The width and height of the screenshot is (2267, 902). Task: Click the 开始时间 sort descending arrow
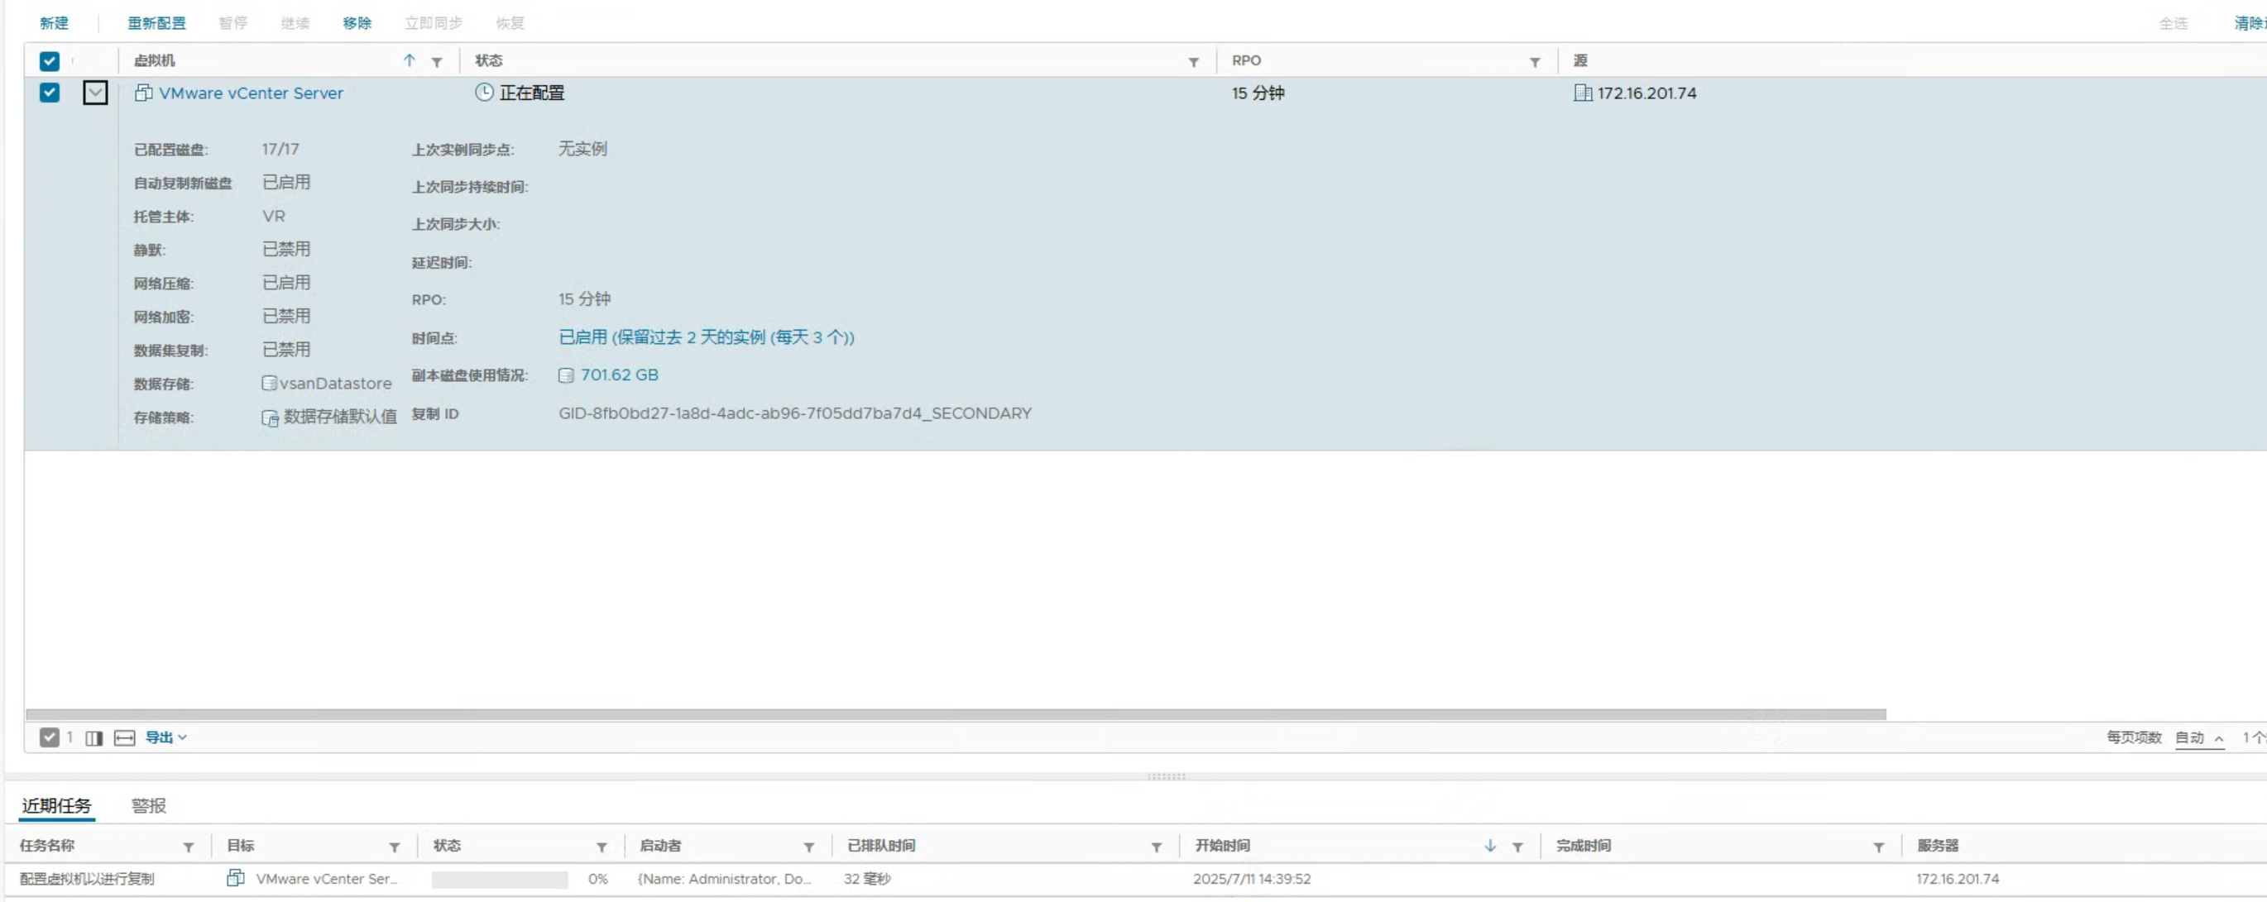coord(1489,846)
